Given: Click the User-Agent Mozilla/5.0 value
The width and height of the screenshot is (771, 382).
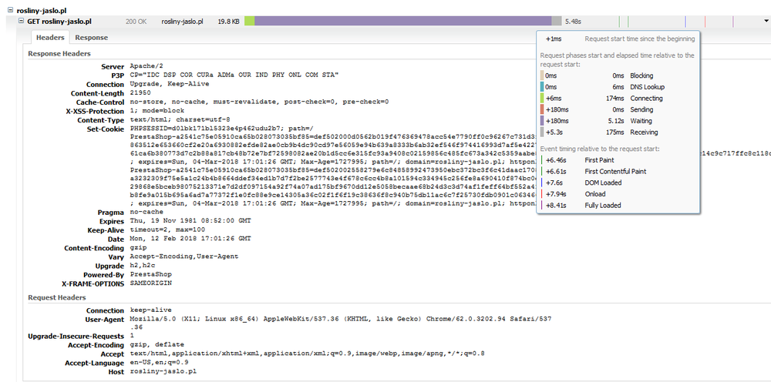Looking at the screenshot, I should pyautogui.click(x=340, y=323).
